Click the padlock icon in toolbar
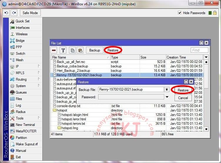 [x=215, y=13]
